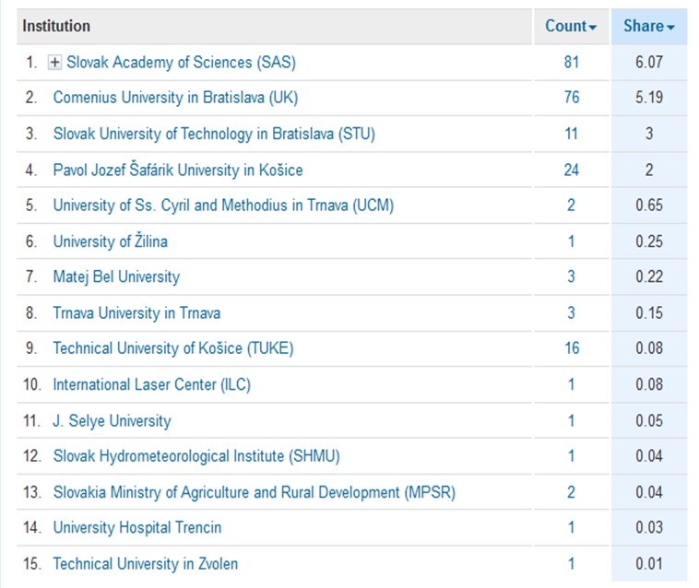Click count 16 for Technical University of Košice
The width and height of the screenshot is (699, 588).
[x=572, y=347]
